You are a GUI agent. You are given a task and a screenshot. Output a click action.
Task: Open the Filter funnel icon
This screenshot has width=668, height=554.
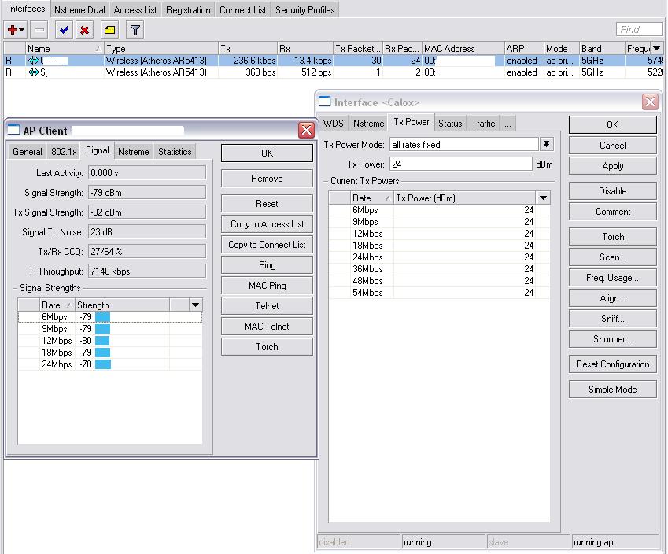(135, 30)
